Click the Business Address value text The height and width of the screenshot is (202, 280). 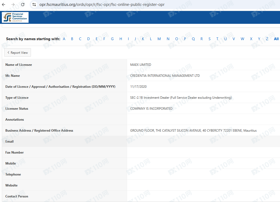coord(193,131)
